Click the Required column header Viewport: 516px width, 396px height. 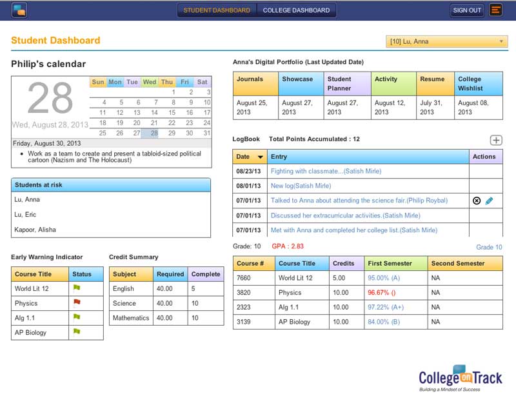tap(170, 274)
